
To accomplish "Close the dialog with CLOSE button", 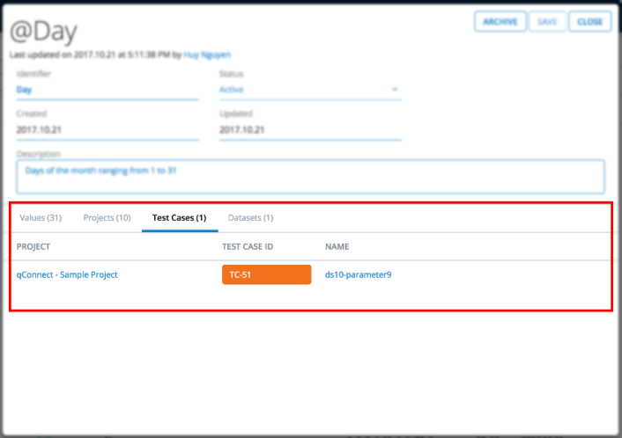I will point(589,21).
